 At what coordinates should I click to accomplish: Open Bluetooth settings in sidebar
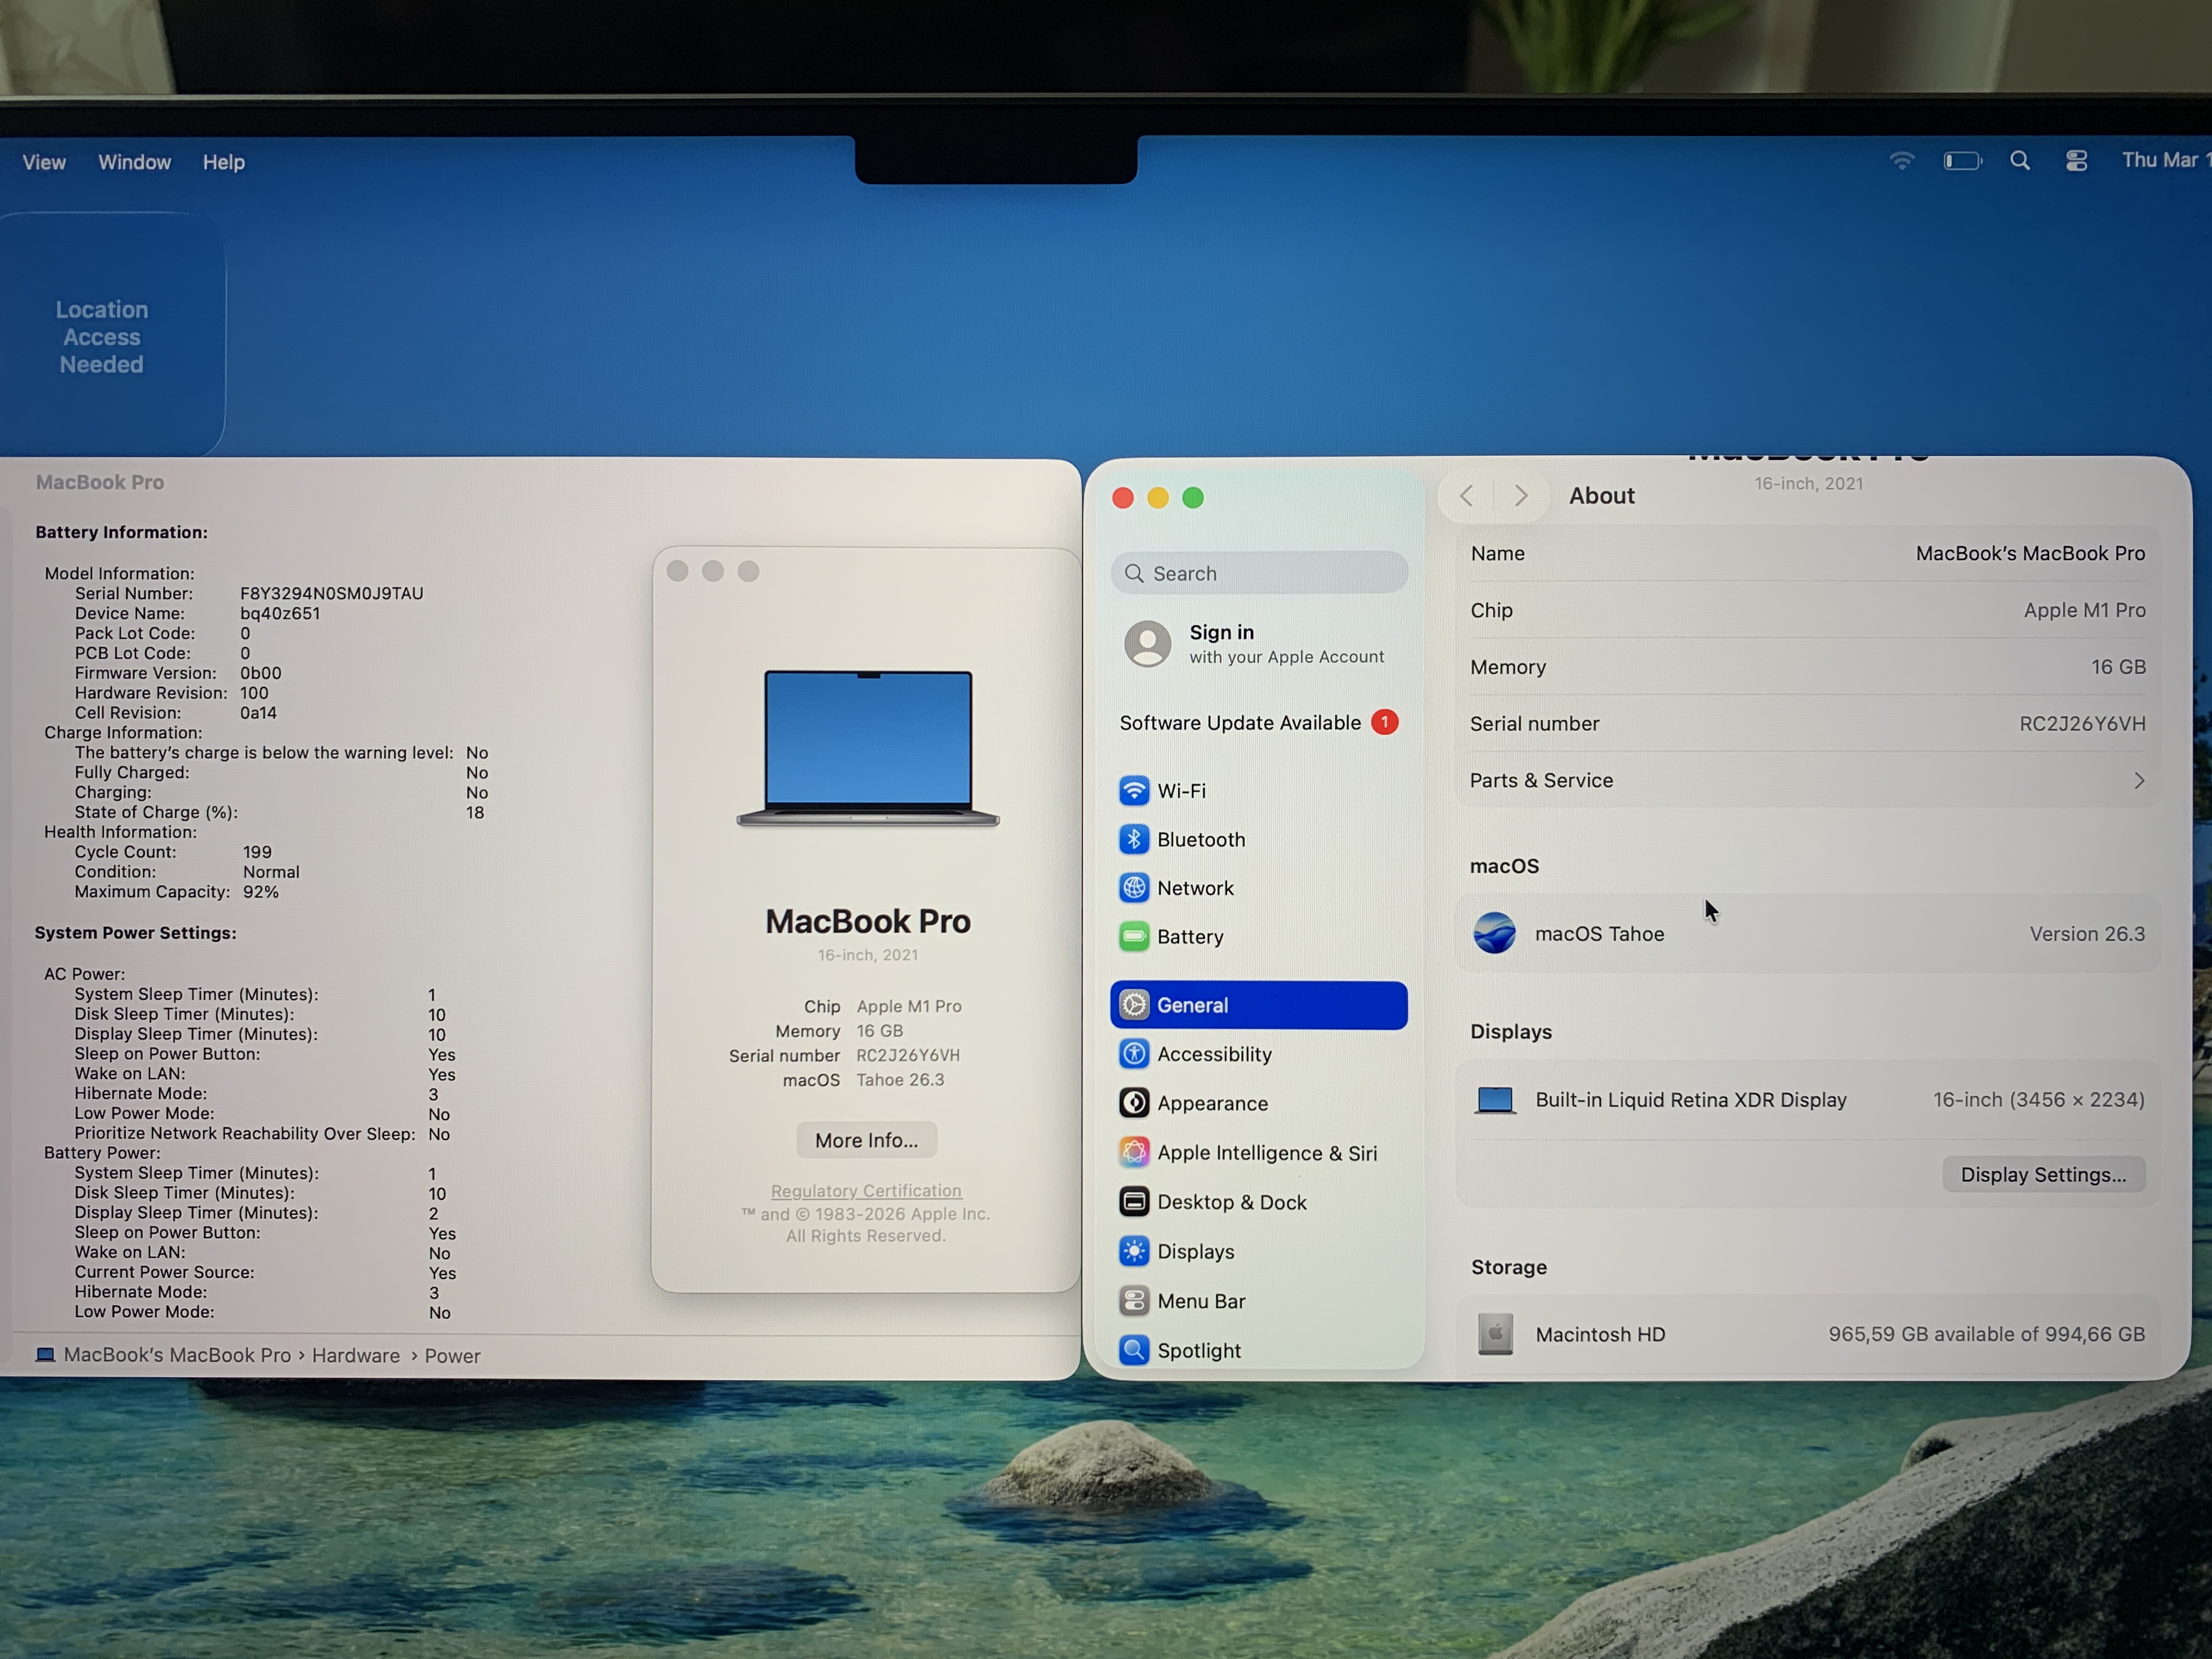click(1200, 840)
